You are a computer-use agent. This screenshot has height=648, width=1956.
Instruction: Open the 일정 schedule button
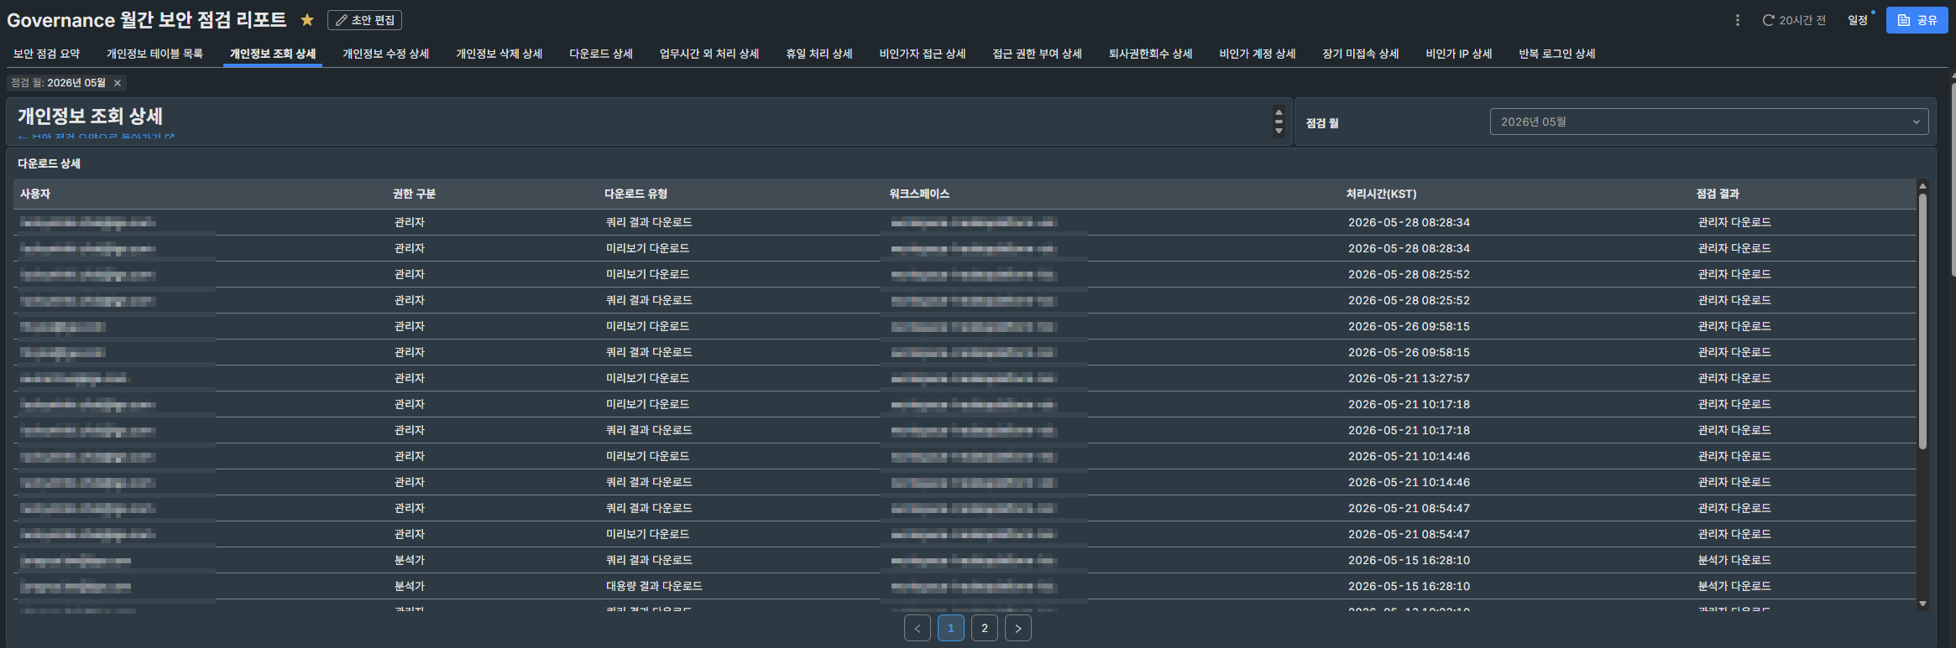(x=1857, y=20)
